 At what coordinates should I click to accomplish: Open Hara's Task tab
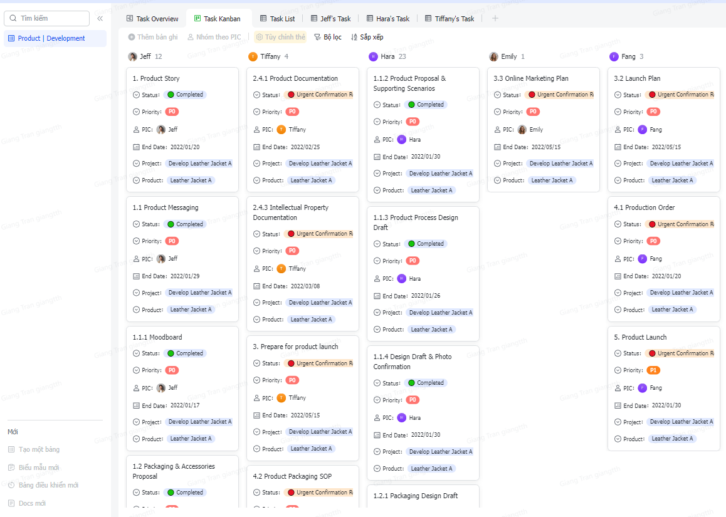tap(388, 19)
